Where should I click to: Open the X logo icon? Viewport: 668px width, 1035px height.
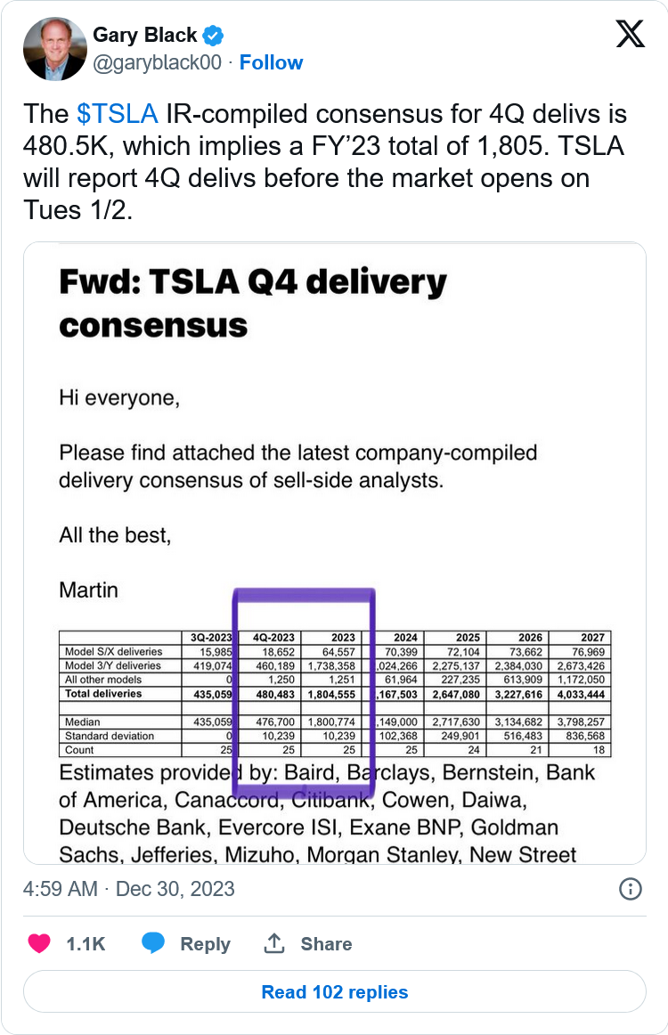coord(630,35)
